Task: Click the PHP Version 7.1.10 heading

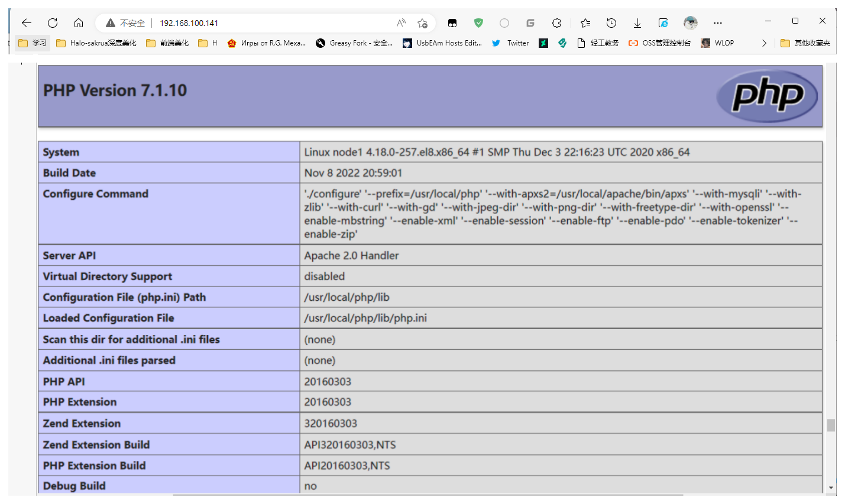Action: pos(115,90)
